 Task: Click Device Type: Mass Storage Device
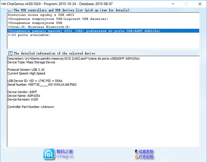click(31, 62)
